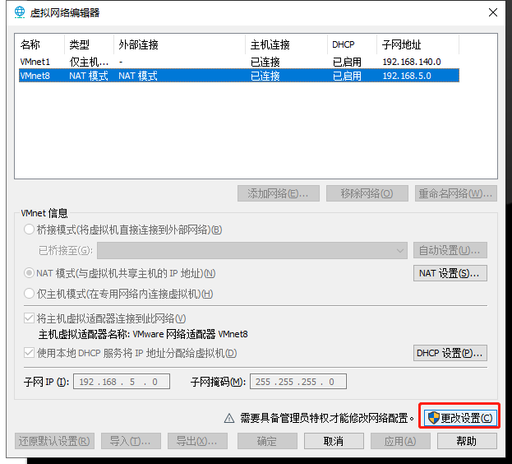Screen dimensions: 512x464
Task: Click the 移除网络(O) button
Action: pyautogui.click(x=367, y=193)
